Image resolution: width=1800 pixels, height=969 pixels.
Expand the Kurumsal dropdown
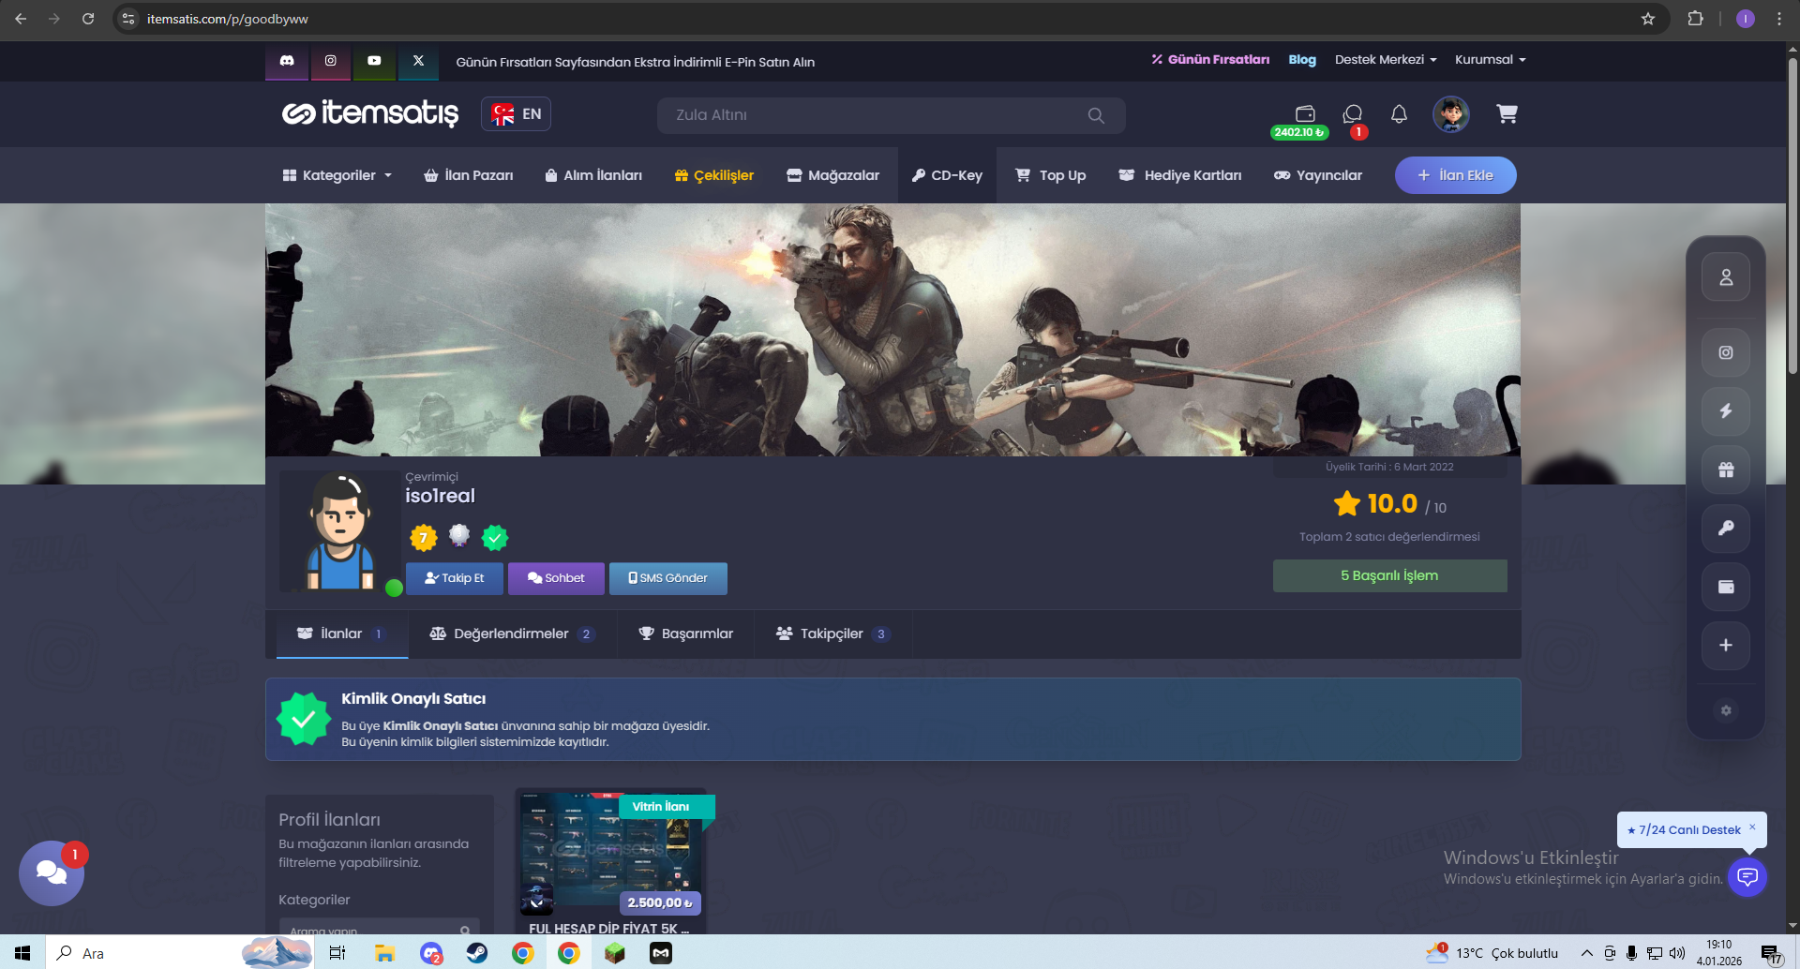[x=1491, y=60]
